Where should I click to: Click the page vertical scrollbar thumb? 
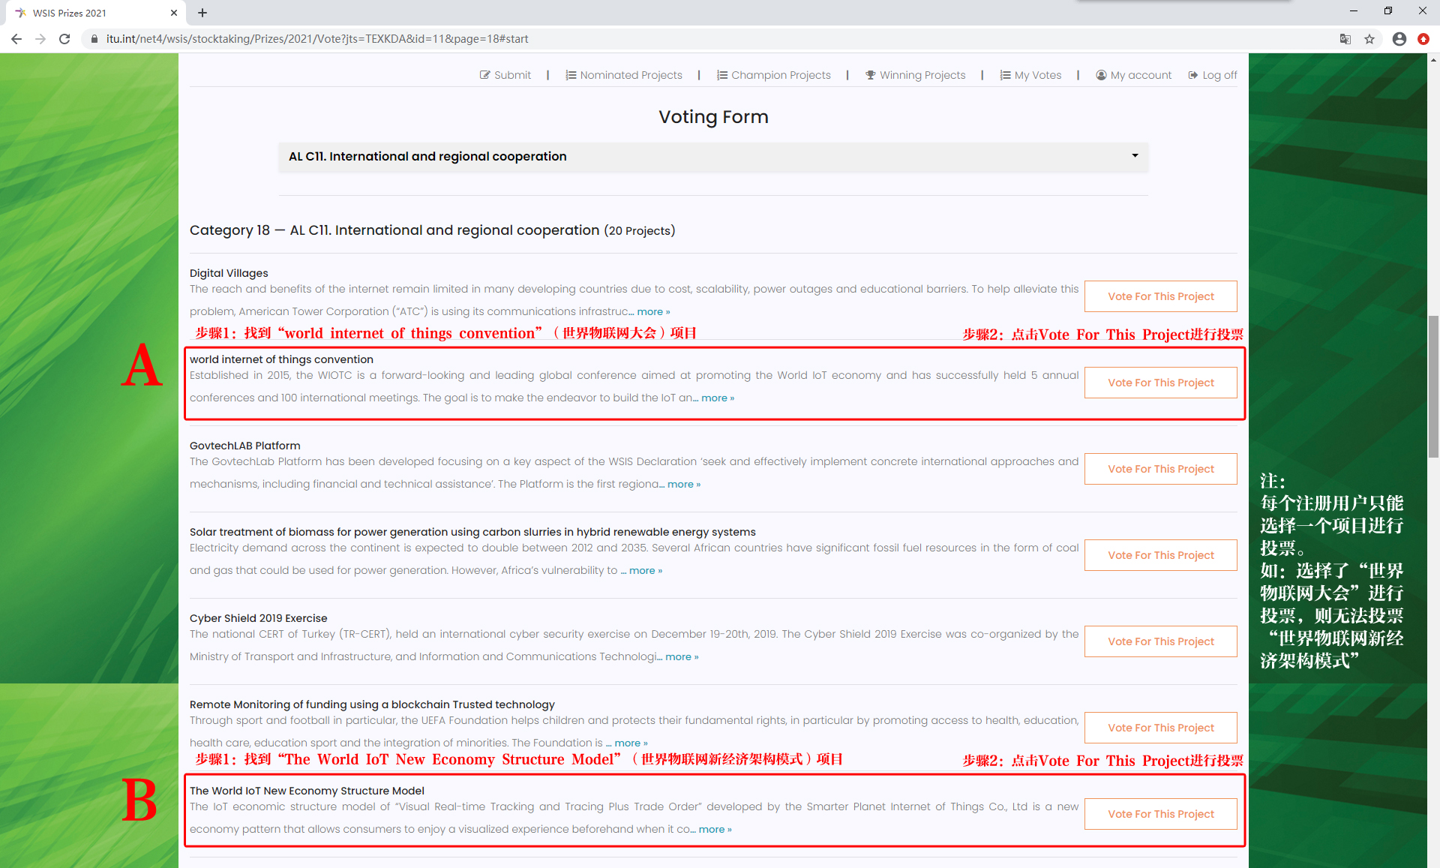click(1433, 386)
